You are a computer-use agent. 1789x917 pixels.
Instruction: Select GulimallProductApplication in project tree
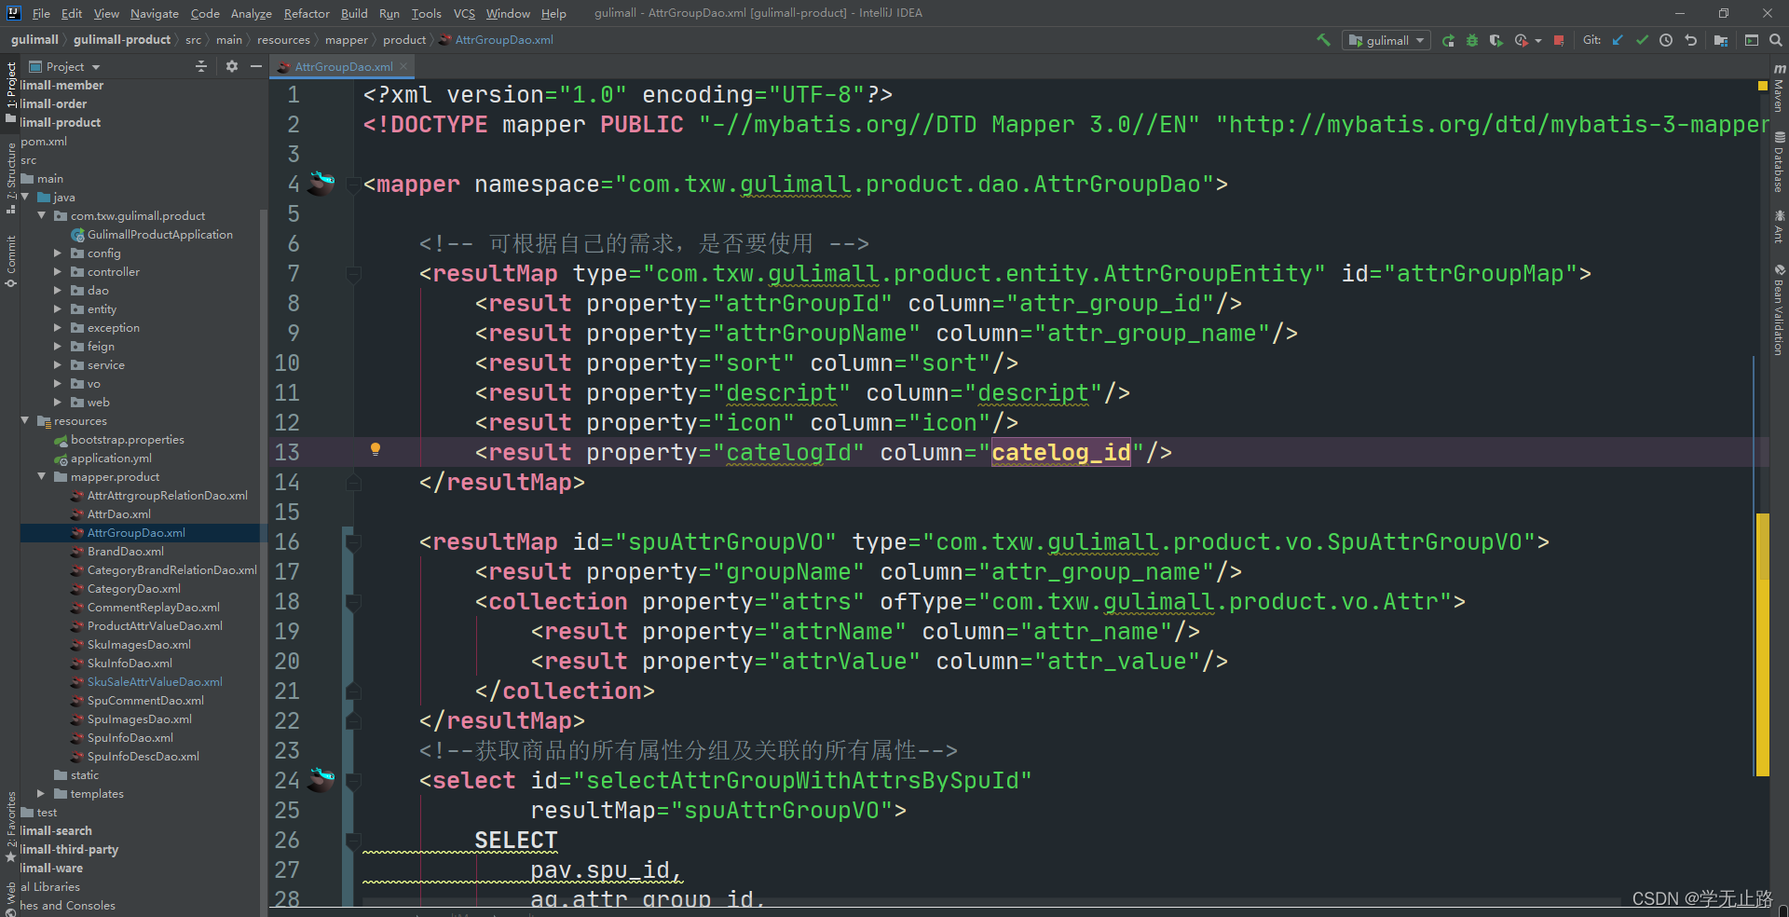point(152,235)
